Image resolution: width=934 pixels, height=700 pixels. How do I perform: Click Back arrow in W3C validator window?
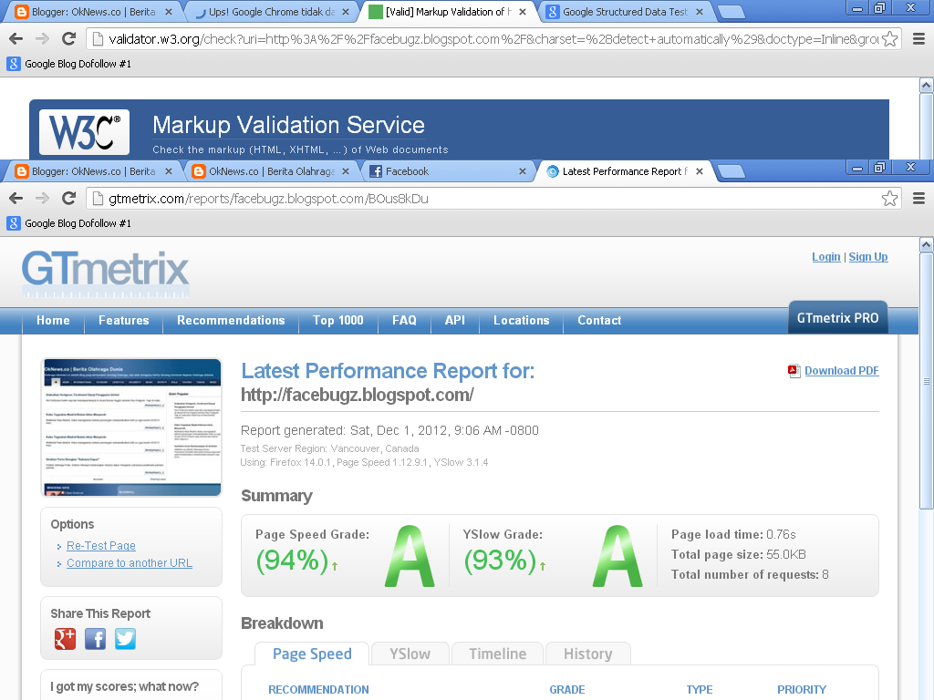tap(16, 38)
